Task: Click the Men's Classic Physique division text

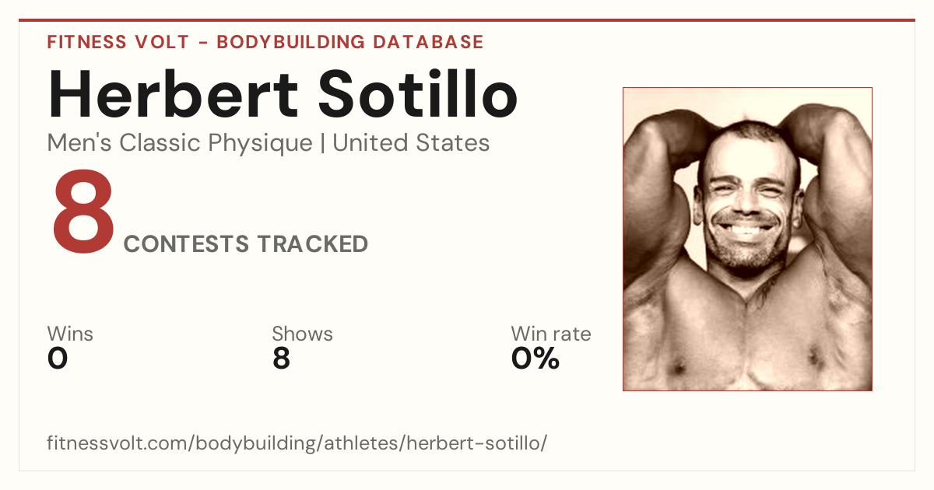Action: 180,143
